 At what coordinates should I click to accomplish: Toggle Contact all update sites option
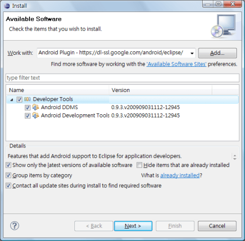tap(8, 186)
